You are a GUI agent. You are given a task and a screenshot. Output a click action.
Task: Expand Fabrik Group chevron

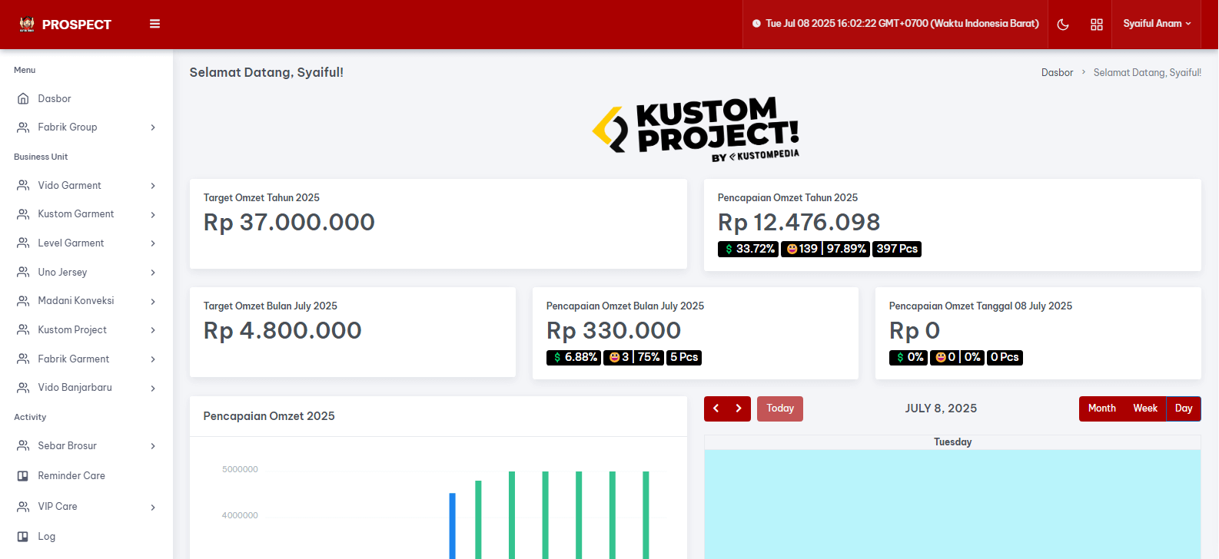pyautogui.click(x=153, y=127)
